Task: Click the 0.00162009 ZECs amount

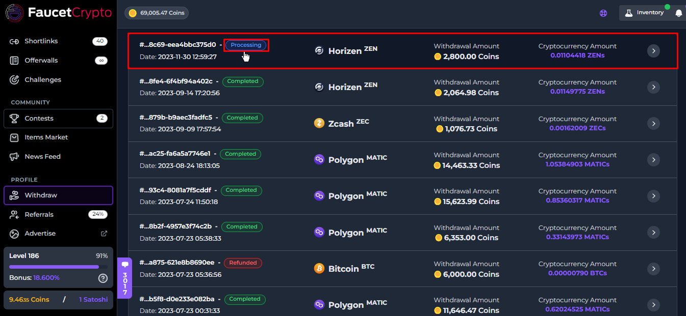Action: (x=577, y=128)
